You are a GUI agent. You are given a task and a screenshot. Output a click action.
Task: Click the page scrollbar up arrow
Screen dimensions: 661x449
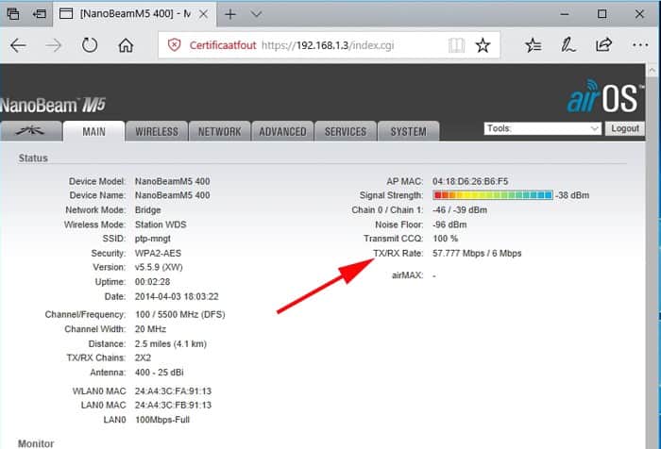[653, 70]
